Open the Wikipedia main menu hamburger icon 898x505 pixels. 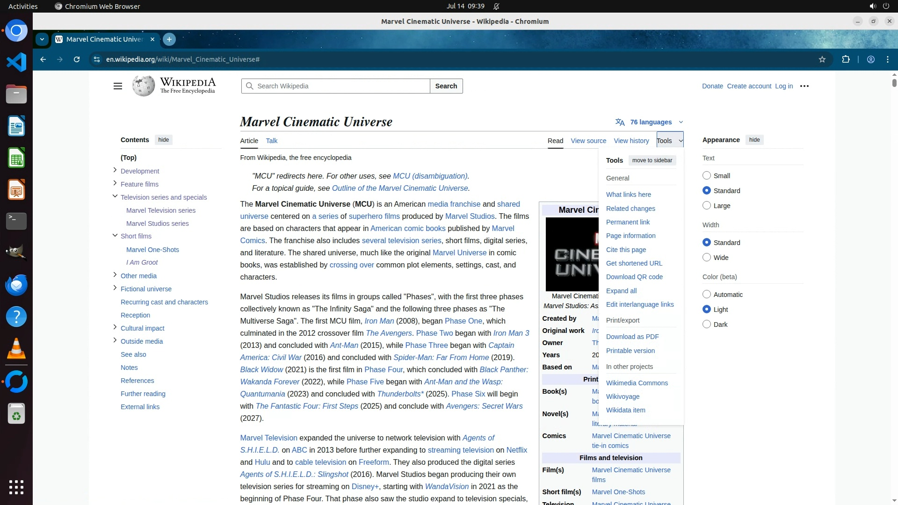point(118,86)
